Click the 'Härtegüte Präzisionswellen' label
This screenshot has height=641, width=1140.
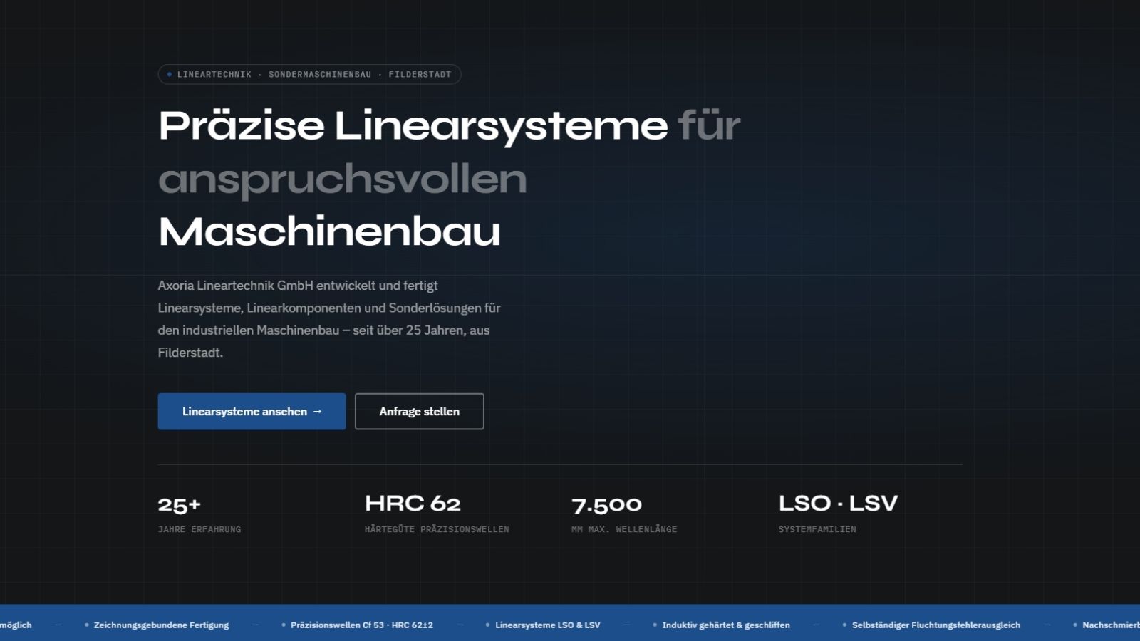[437, 529]
